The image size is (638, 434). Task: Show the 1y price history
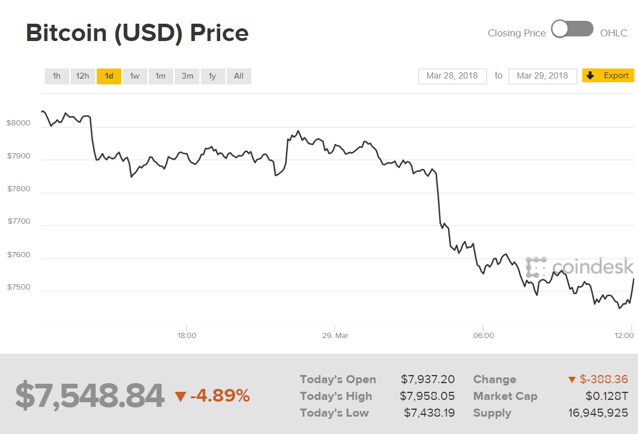coord(213,76)
